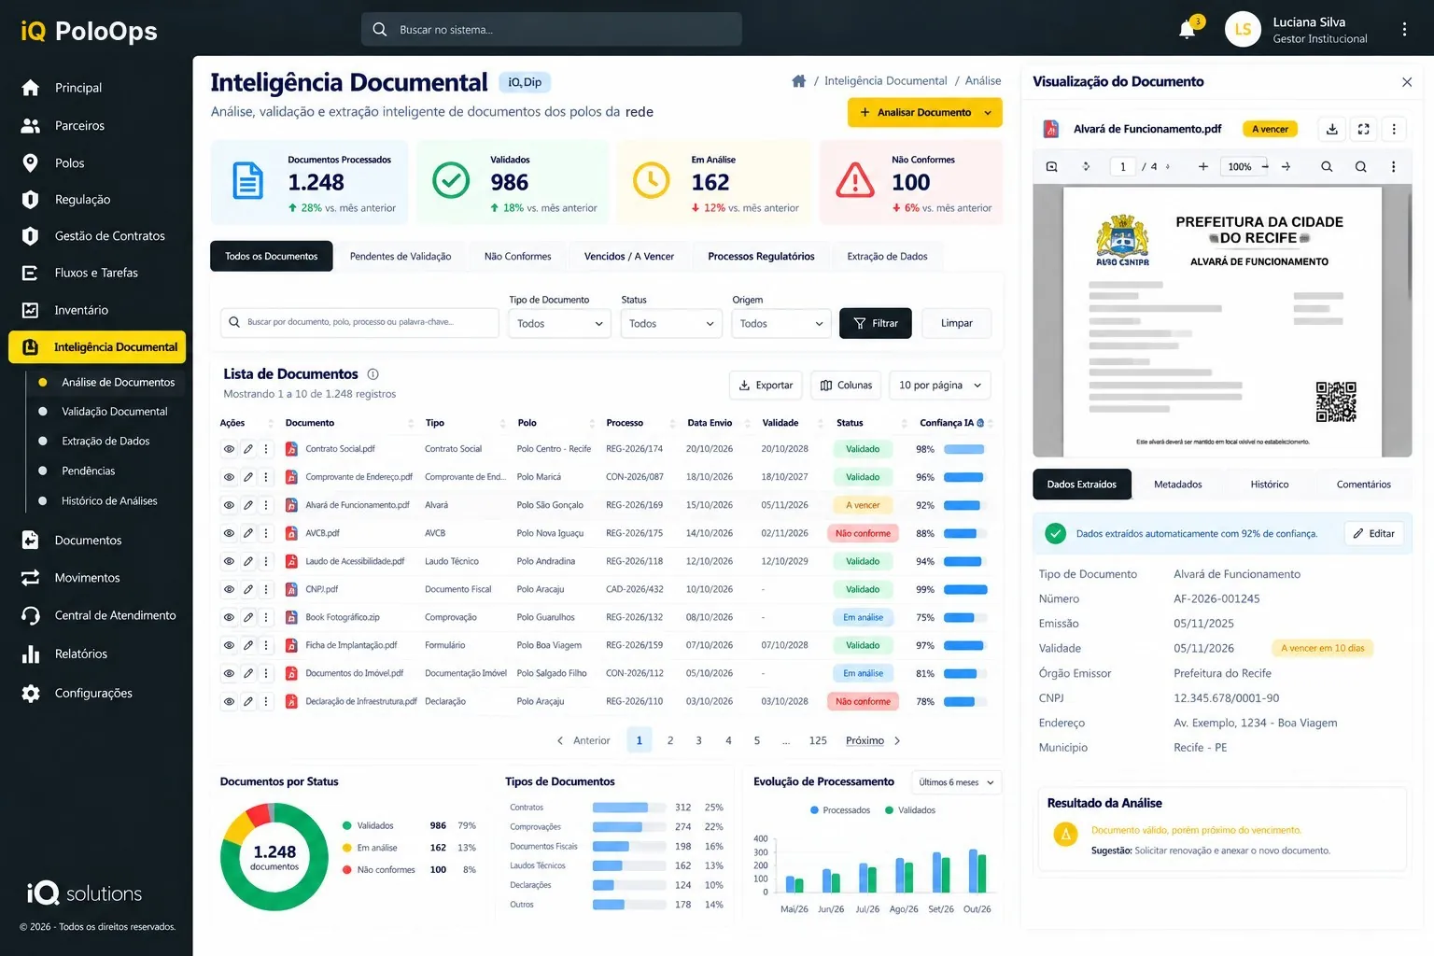Image resolution: width=1434 pixels, height=956 pixels.
Task: Preview Comprovante de Endereço.pdf with the eye icon
Action: [229, 477]
